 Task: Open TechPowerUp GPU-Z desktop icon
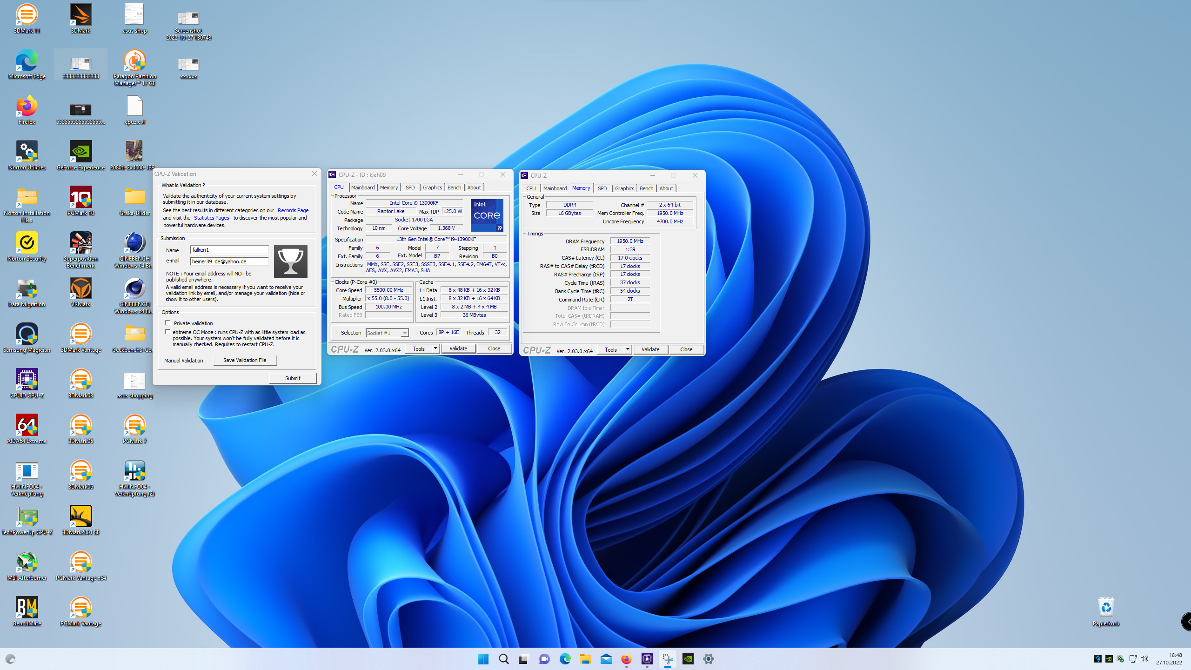click(x=27, y=520)
